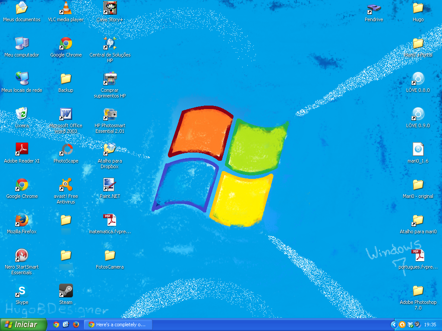Viewport: 442px width, 331px height.
Task: Open Atalho para Dropbox shortcut
Action: pos(110,150)
